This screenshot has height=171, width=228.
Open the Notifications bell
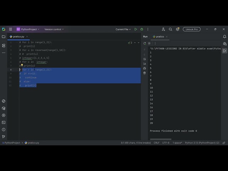point(224,37)
